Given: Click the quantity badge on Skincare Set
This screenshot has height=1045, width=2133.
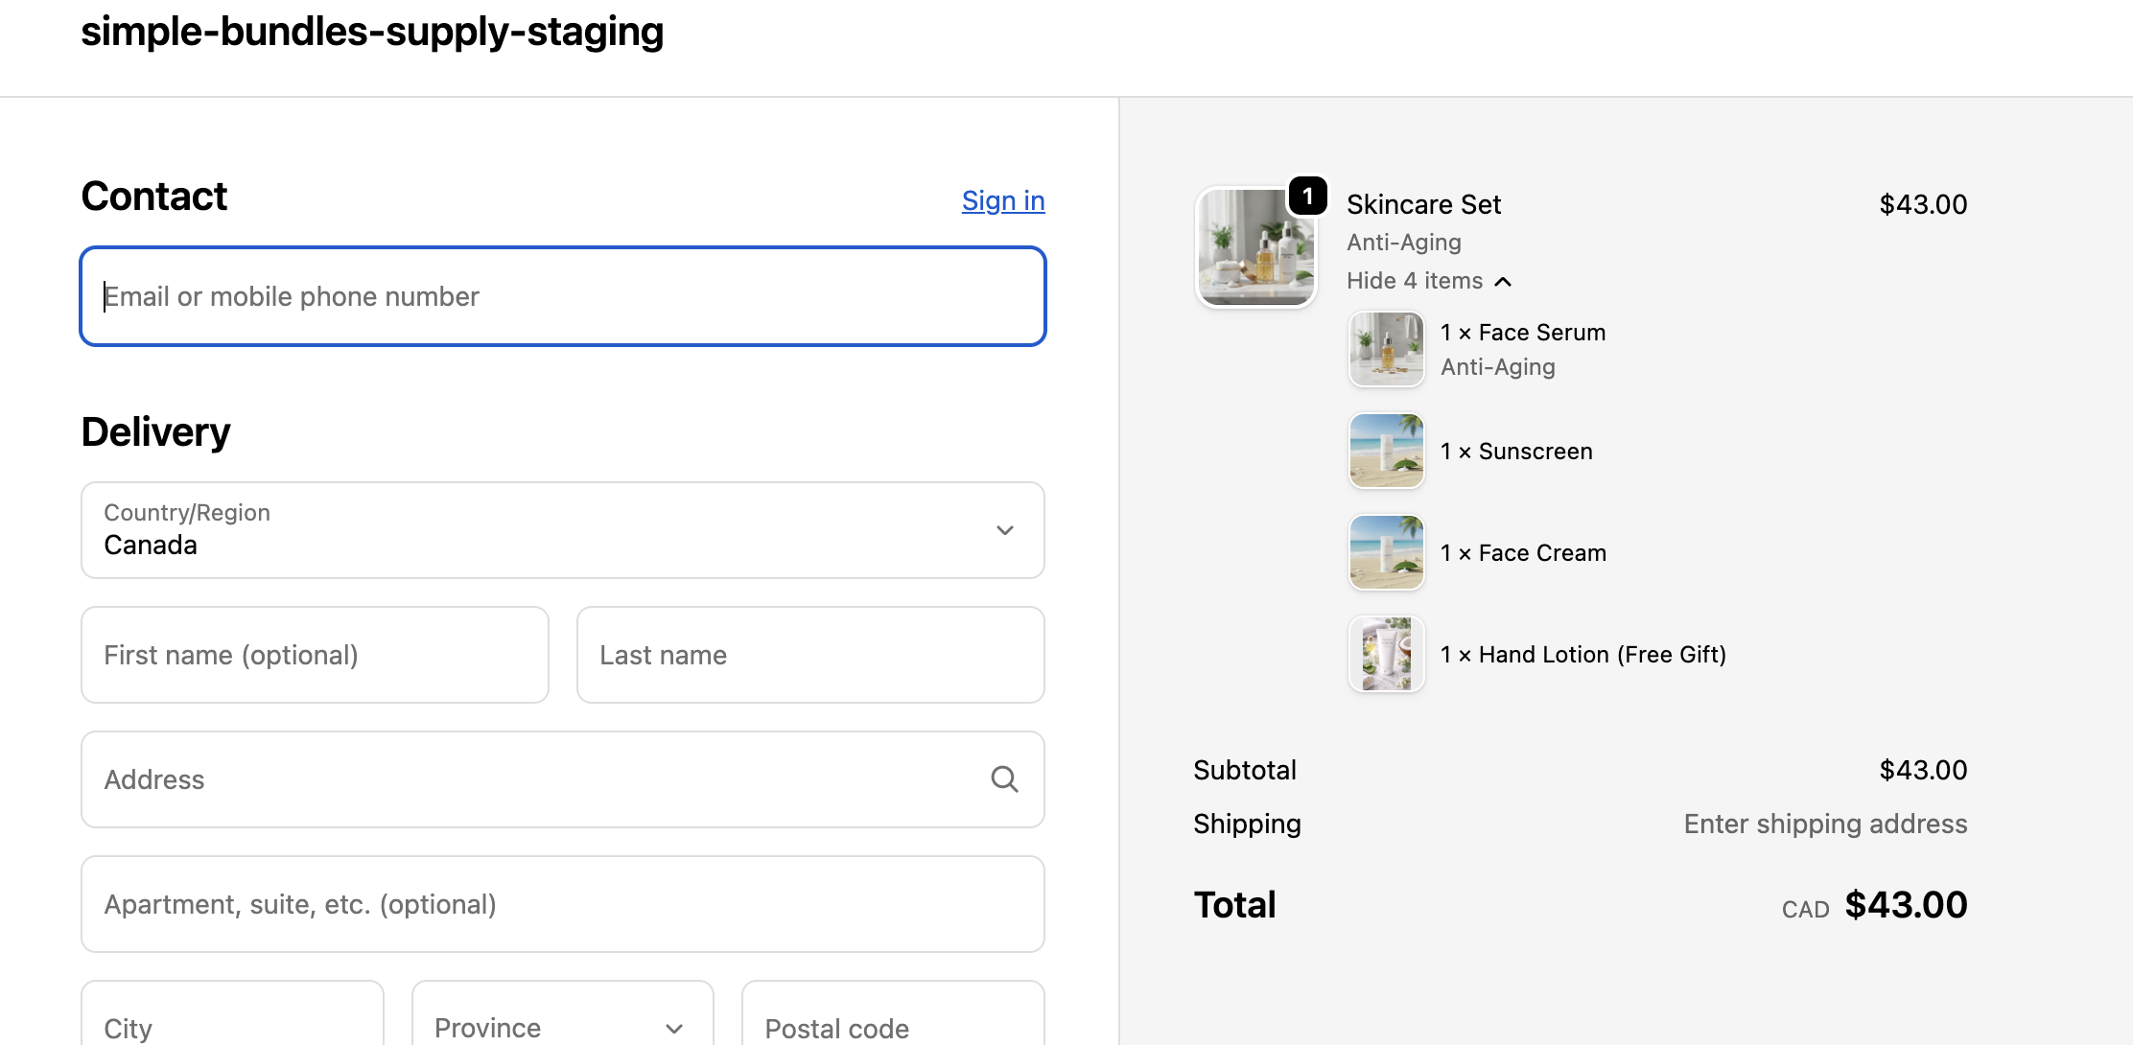Looking at the screenshot, I should pos(1307,197).
